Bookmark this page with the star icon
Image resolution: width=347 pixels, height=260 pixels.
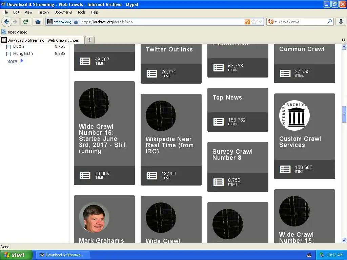click(254, 22)
